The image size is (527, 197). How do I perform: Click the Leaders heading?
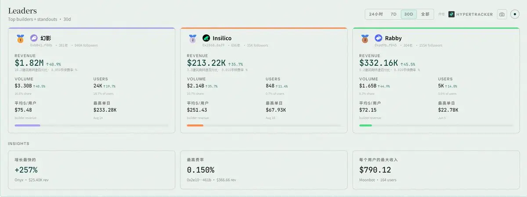tap(22, 11)
